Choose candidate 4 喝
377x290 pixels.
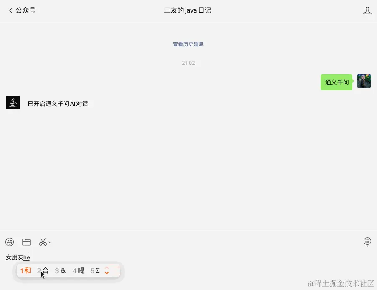pos(79,271)
